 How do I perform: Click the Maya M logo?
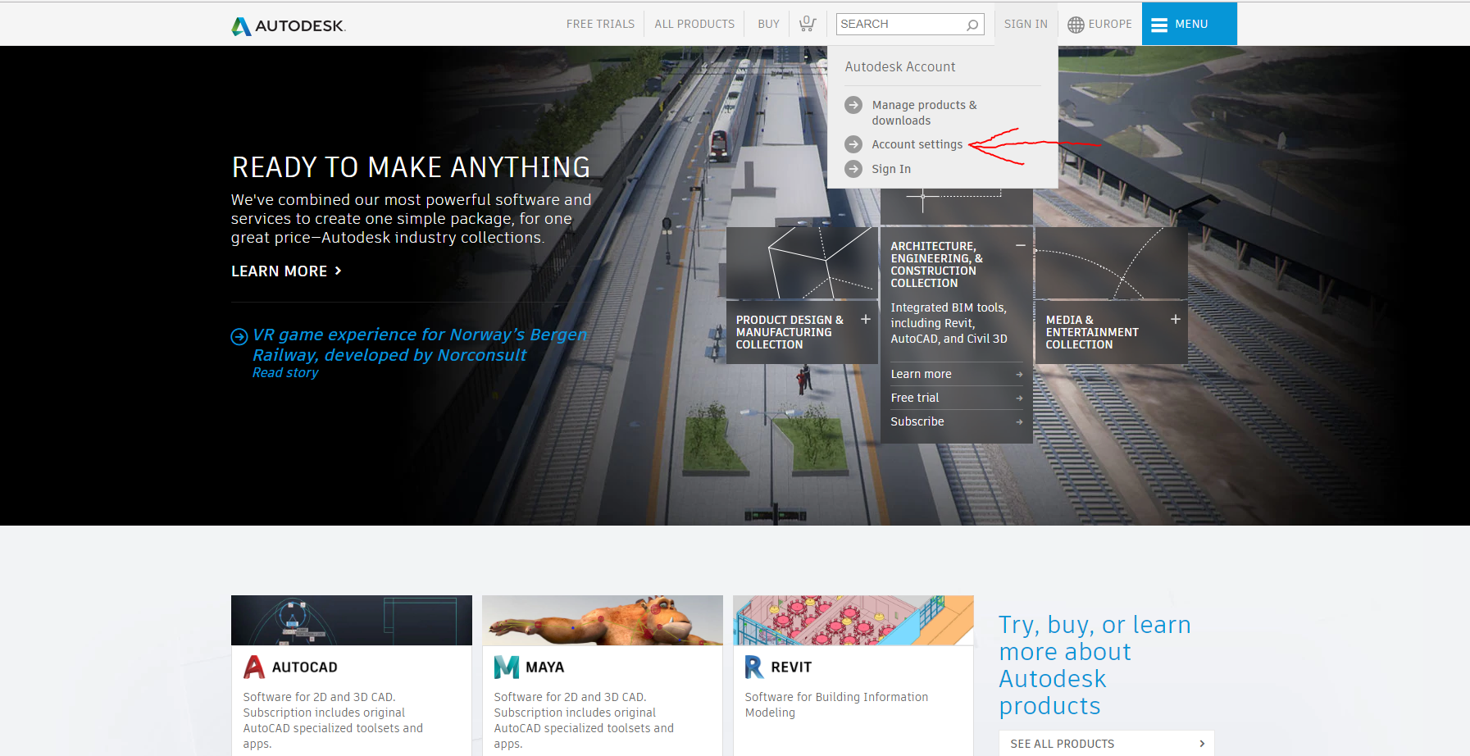click(x=507, y=667)
